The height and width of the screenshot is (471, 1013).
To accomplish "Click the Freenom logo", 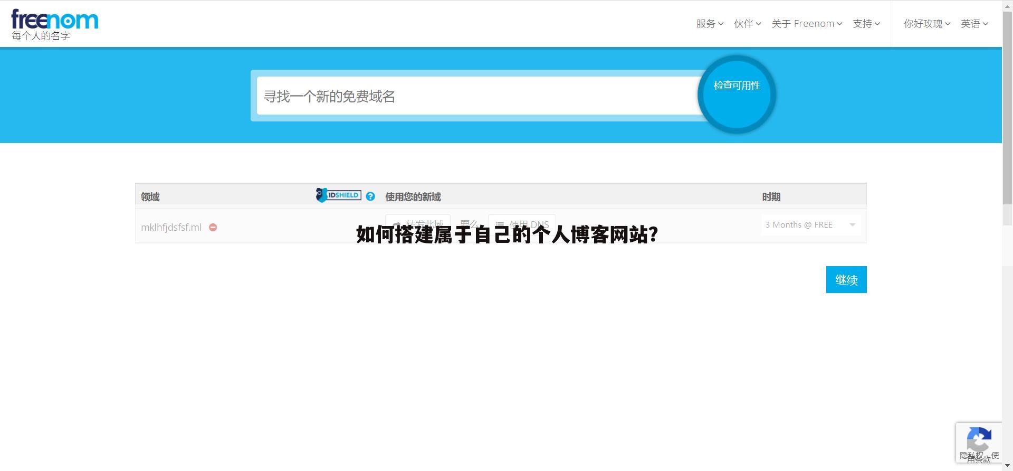I will click(55, 20).
